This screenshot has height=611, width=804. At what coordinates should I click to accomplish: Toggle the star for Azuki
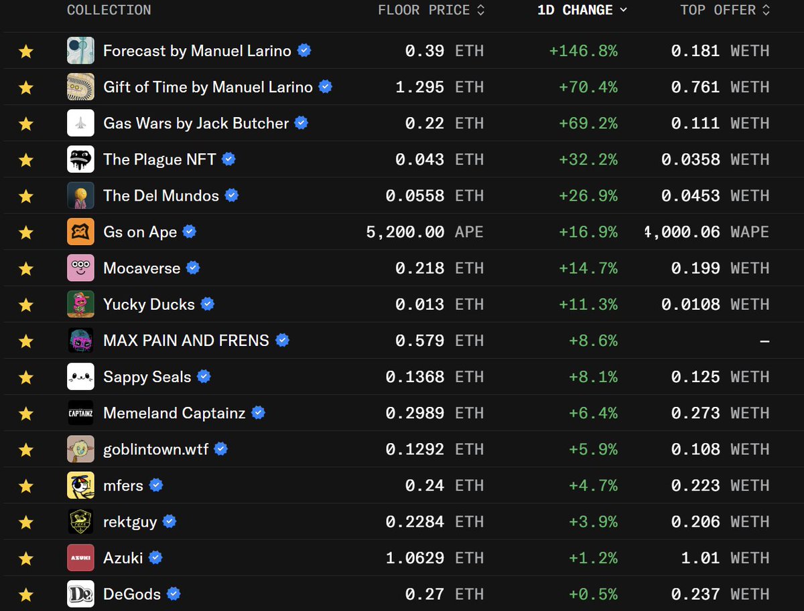tap(26, 557)
